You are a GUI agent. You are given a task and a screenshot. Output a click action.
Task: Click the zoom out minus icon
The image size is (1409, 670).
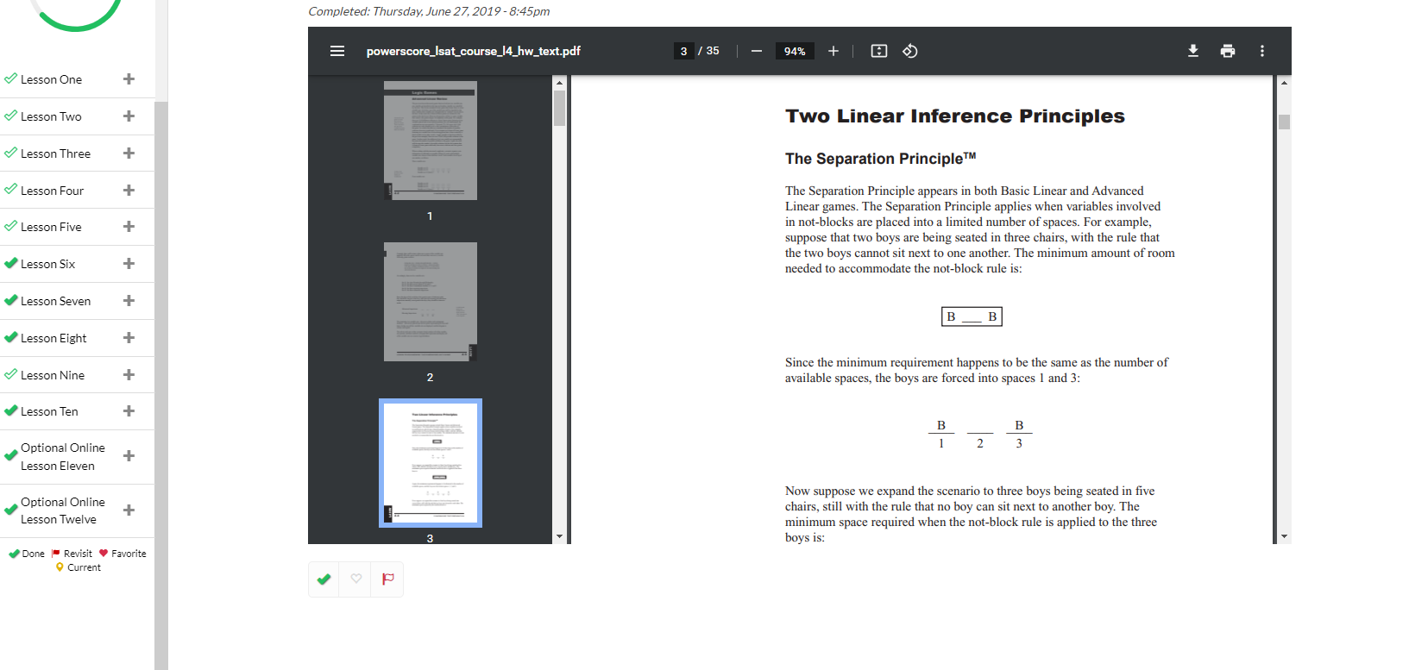coord(757,51)
